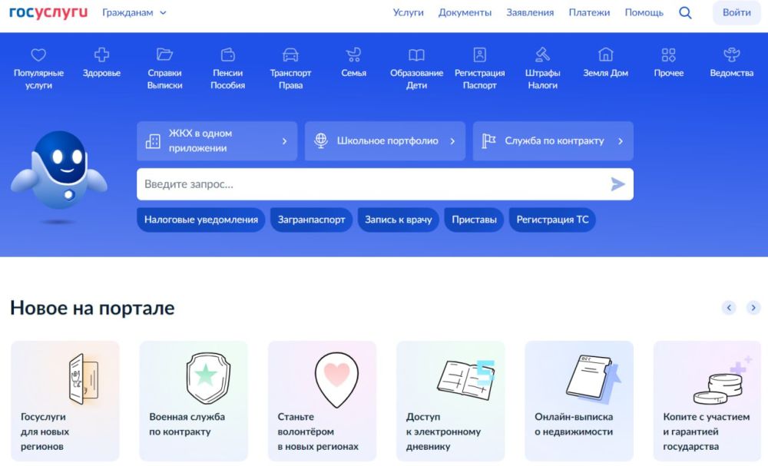The image size is (768, 466).
Task: Click the Ведомства emblem icon
Action: tap(731, 55)
